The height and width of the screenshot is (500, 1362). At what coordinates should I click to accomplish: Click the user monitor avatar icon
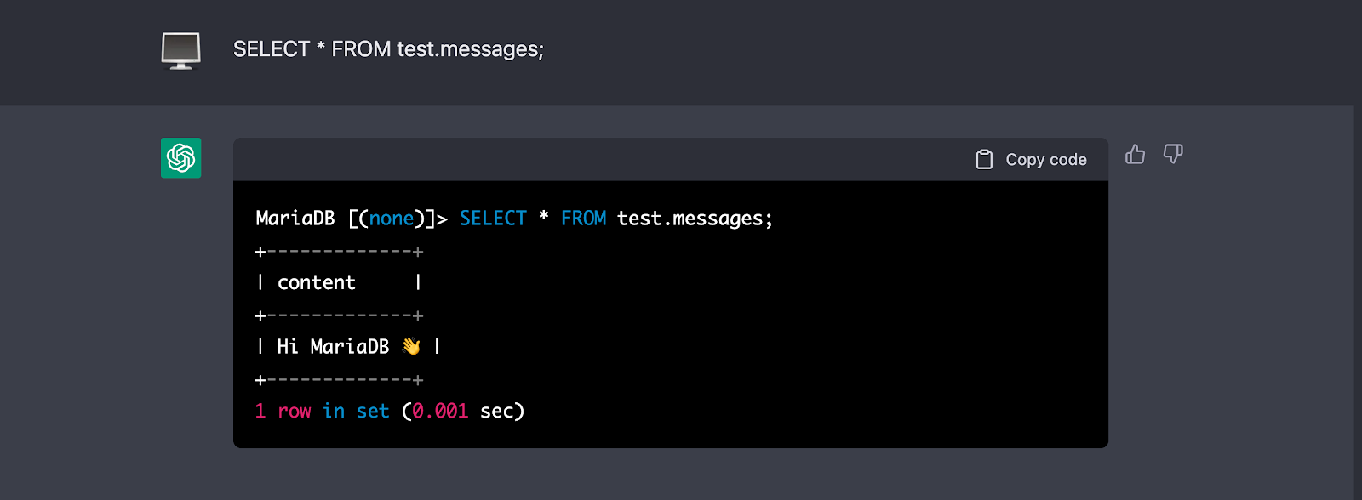point(181,50)
